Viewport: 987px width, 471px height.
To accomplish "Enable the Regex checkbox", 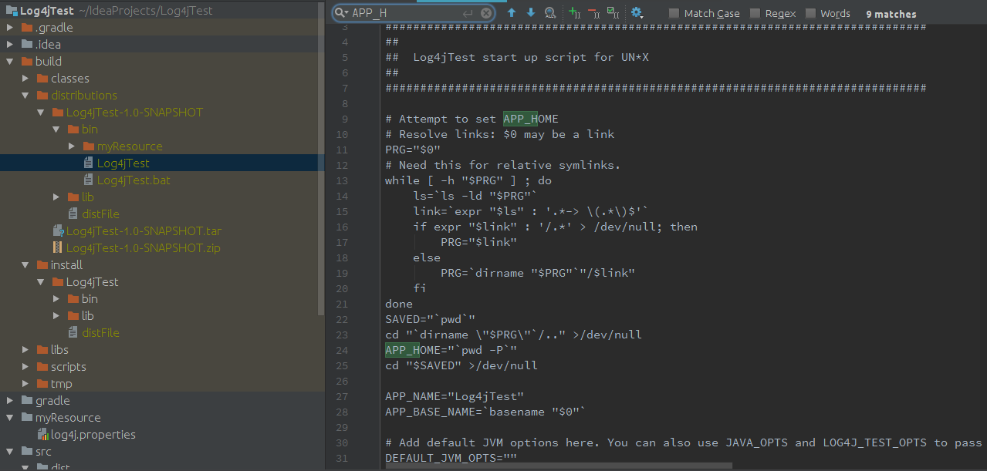I will pos(755,14).
